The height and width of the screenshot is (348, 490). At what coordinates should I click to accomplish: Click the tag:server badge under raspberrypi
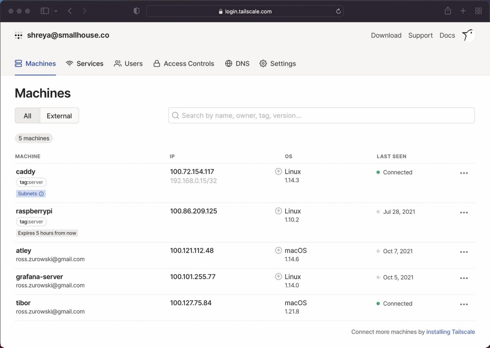31,222
